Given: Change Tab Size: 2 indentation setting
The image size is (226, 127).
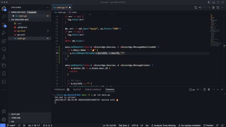Looking at the screenshot, I should point(124,126).
